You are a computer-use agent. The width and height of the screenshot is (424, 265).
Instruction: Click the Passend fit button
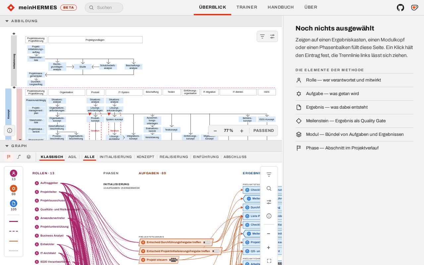[264, 131]
